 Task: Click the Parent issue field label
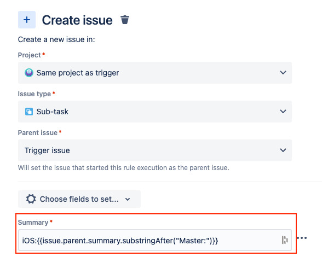(38, 133)
